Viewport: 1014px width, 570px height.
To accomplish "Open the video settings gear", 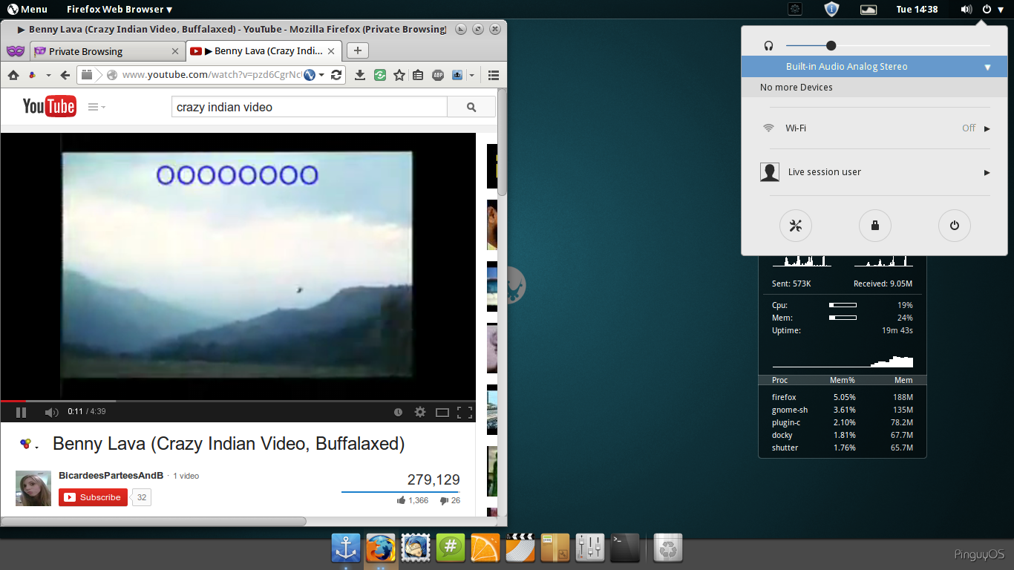I will pos(420,412).
